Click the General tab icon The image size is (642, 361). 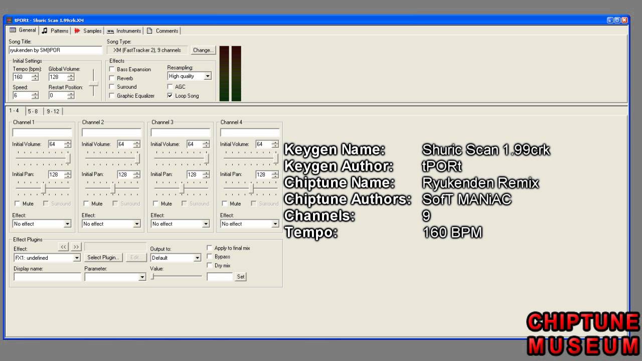coord(13,30)
